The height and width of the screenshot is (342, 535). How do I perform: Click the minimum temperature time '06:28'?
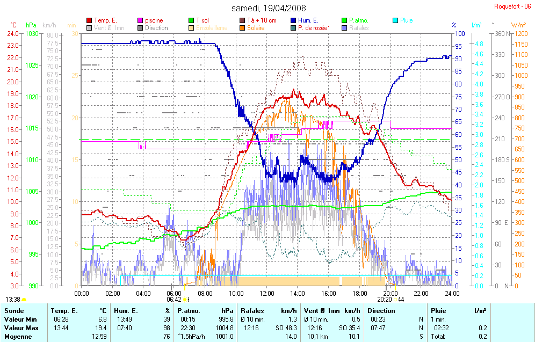61,319
